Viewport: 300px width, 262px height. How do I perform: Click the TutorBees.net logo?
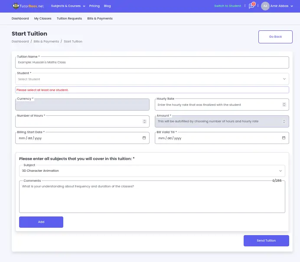pos(28,6)
